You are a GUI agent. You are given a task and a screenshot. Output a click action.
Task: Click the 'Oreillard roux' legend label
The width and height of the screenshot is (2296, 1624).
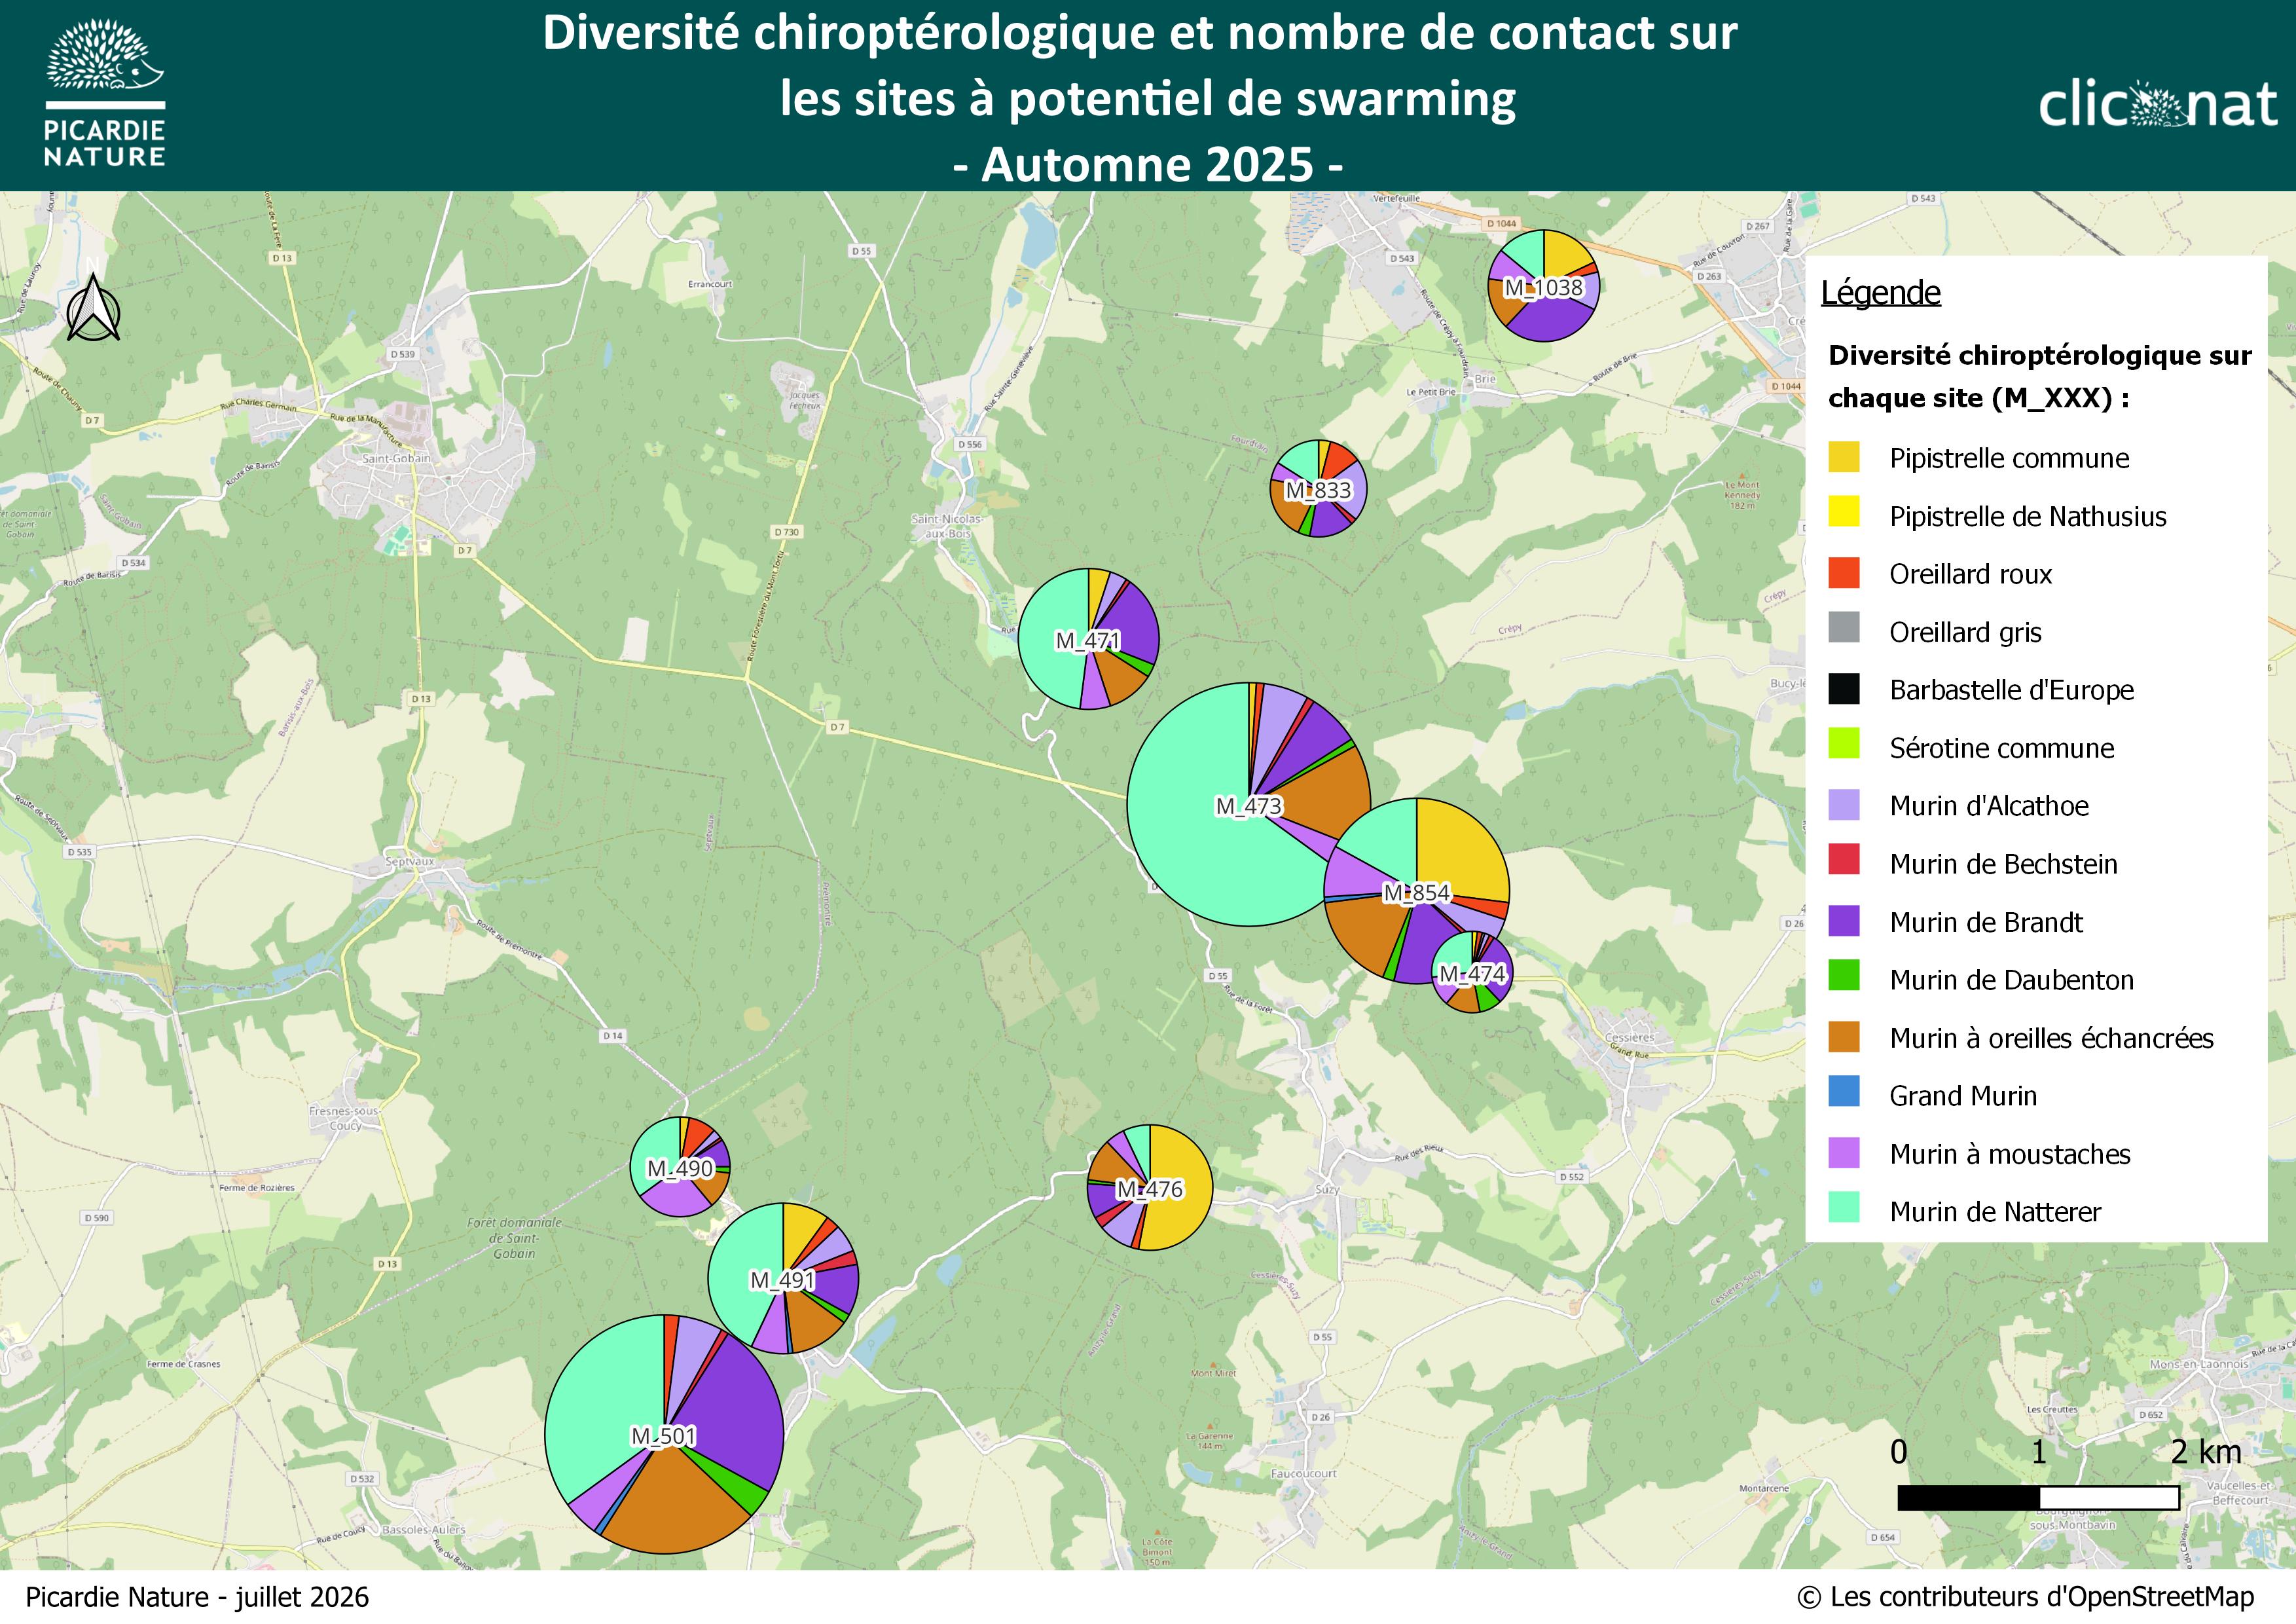point(1970,574)
